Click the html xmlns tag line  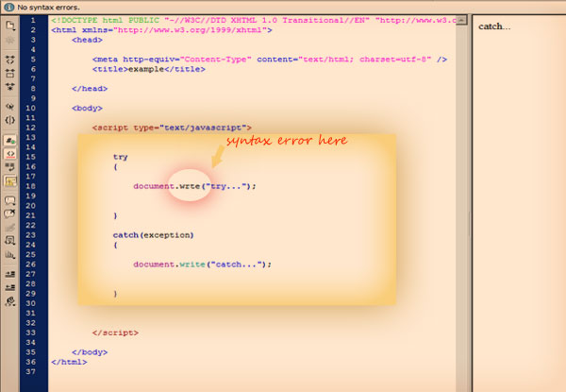(x=161, y=30)
